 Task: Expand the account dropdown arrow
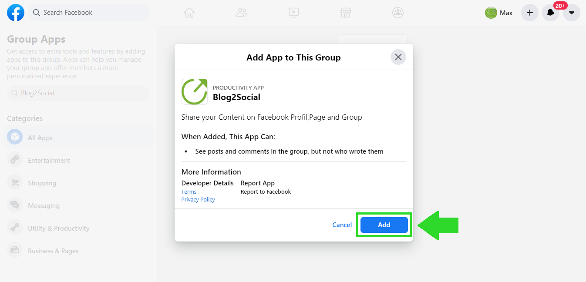[571, 13]
